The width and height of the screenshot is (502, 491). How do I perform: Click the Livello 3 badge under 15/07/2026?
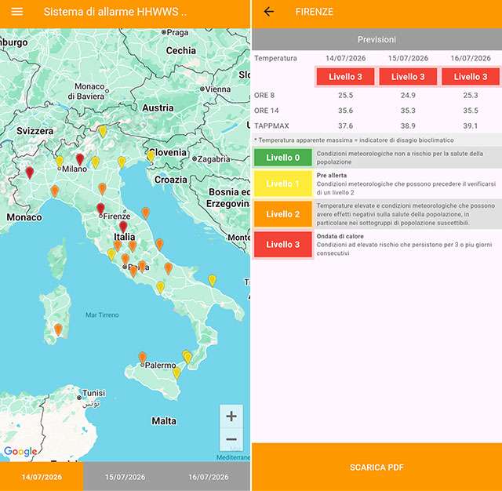tap(408, 77)
